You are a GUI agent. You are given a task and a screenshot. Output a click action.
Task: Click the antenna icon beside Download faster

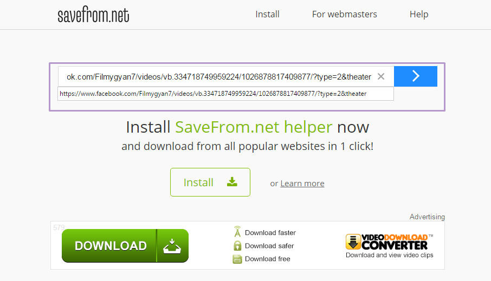(x=237, y=232)
